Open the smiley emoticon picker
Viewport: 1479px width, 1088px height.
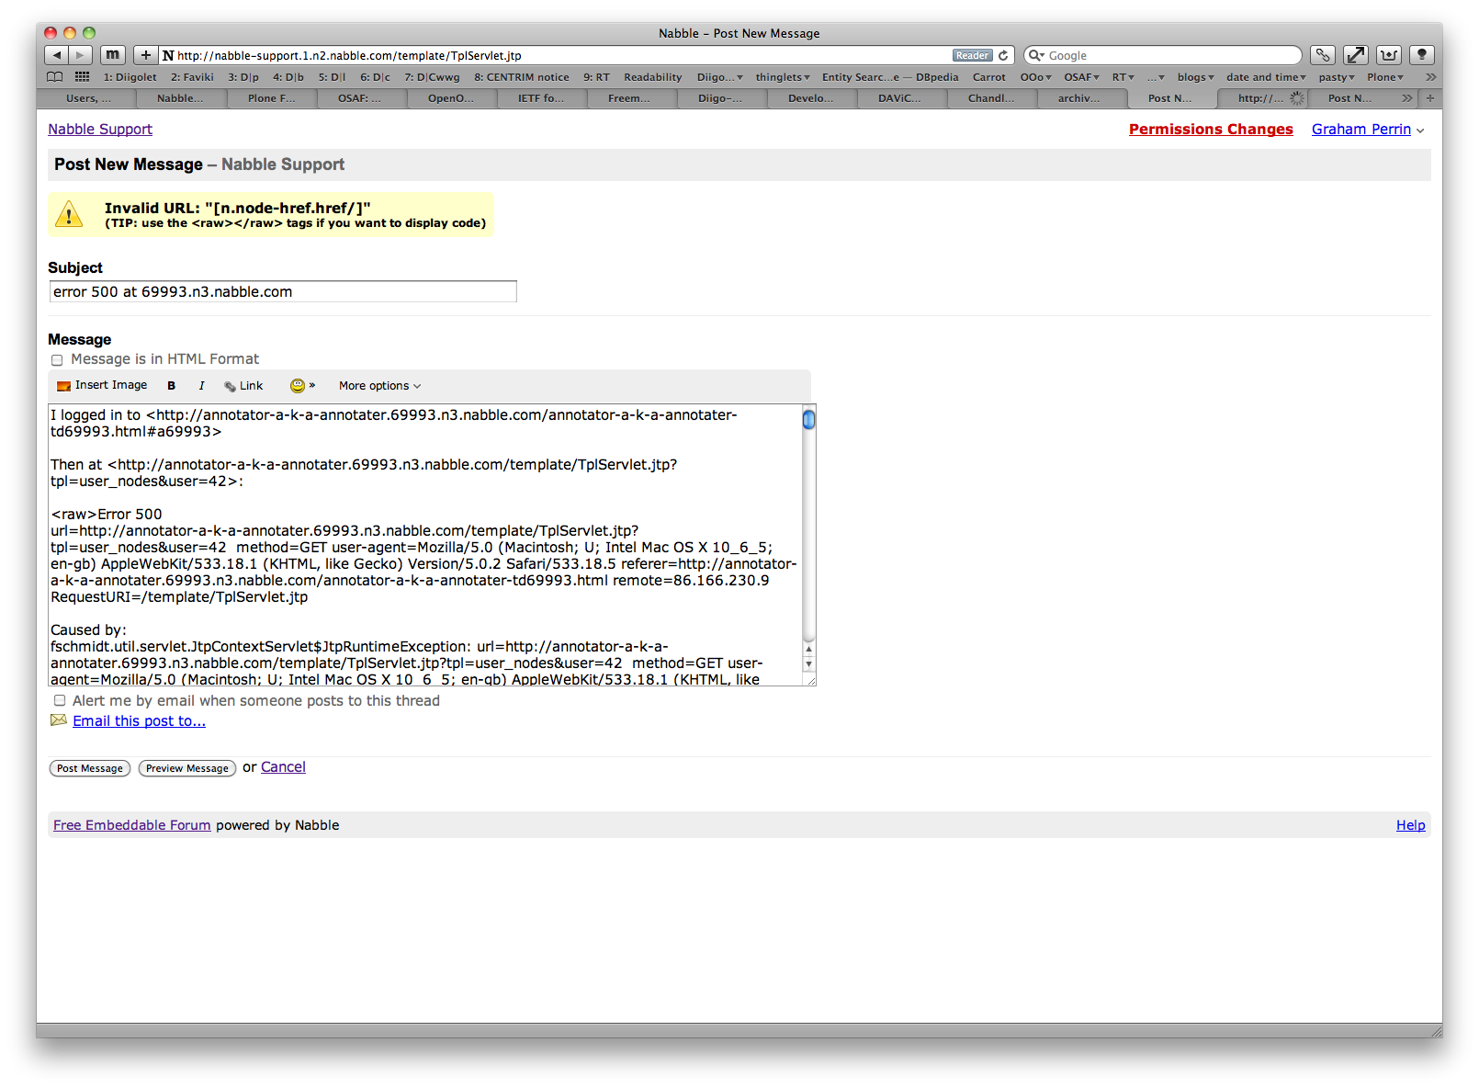[299, 386]
